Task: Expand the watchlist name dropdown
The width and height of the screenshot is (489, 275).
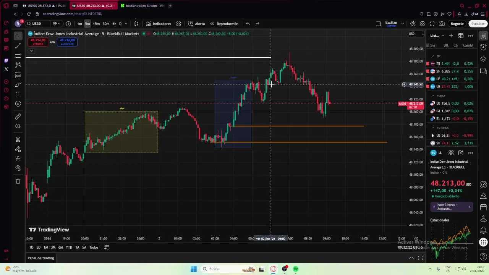Action: click(x=443, y=36)
